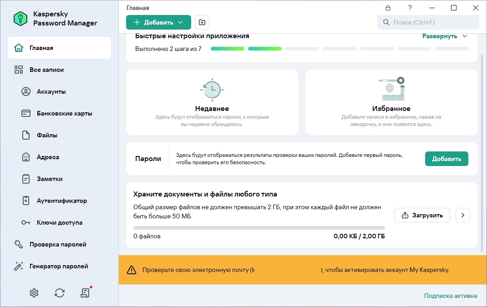487x307 pixels.
Task: Click Добавить button in Пароли card
Action: [446, 159]
